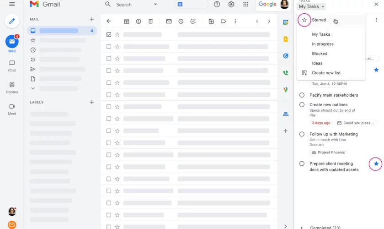This screenshot has width=384, height=229.
Task: Open the Chat section
Action: tap(12, 66)
